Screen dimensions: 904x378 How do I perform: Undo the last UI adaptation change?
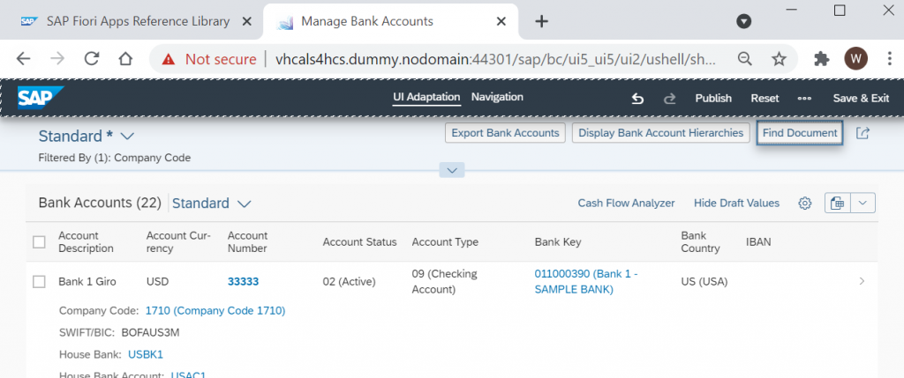pyautogui.click(x=637, y=99)
